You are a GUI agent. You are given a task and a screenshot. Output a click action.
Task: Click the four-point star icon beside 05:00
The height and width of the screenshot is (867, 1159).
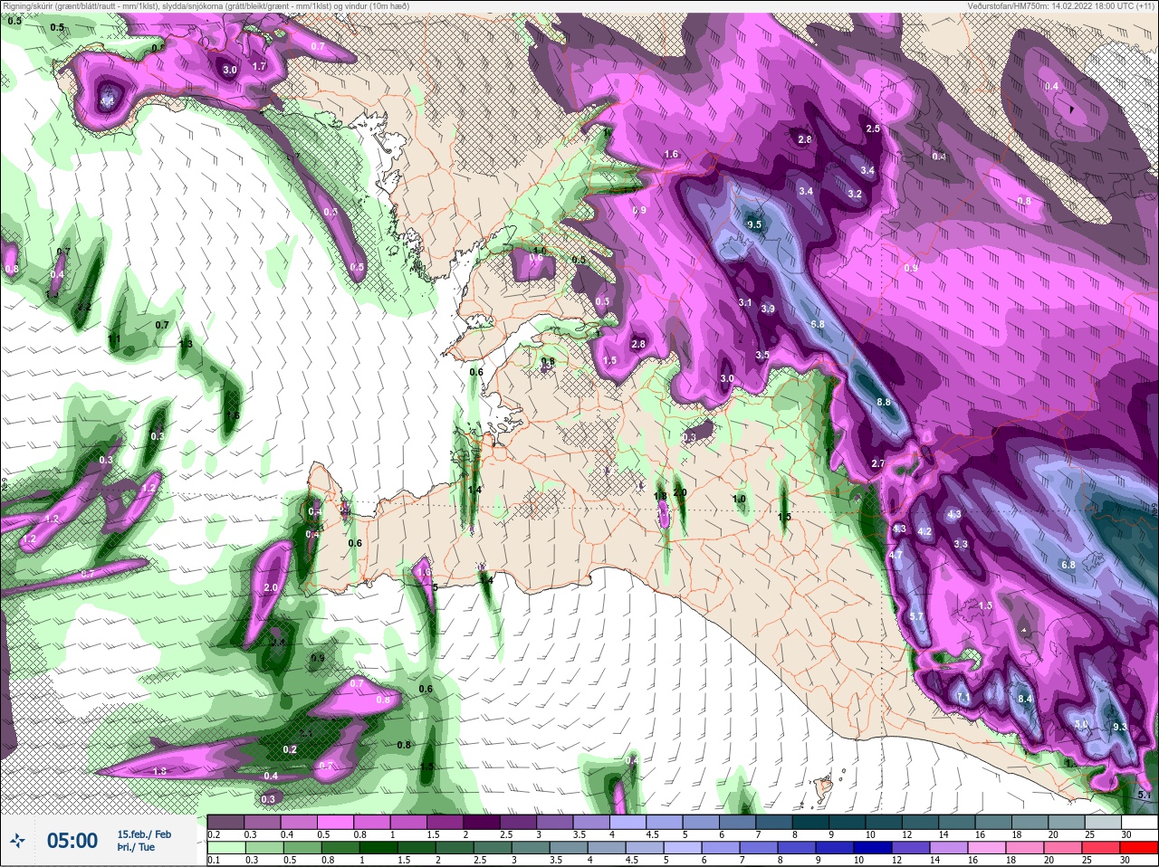[x=17, y=841]
